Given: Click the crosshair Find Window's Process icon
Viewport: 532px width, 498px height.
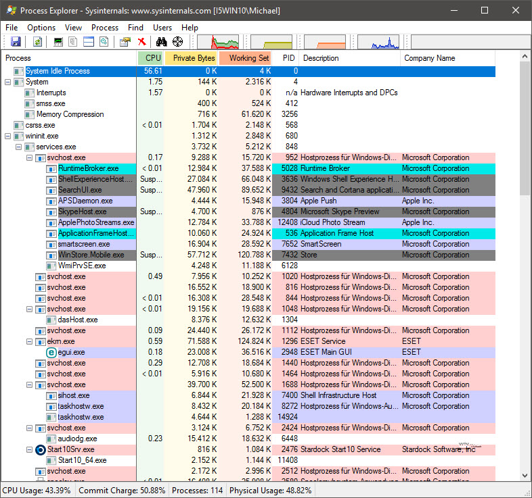Looking at the screenshot, I should [x=178, y=42].
